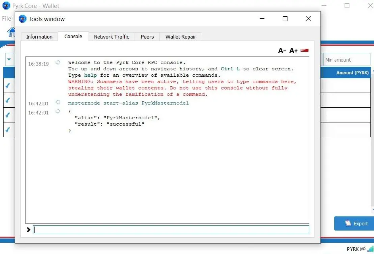Select the 'masternode start-alias PyrkMasternode1' command line
The width and height of the screenshot is (374, 254).
[128, 103]
